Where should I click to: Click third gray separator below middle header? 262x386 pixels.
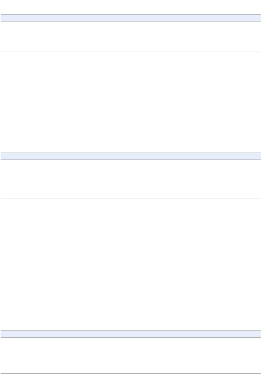(x=131, y=300)
